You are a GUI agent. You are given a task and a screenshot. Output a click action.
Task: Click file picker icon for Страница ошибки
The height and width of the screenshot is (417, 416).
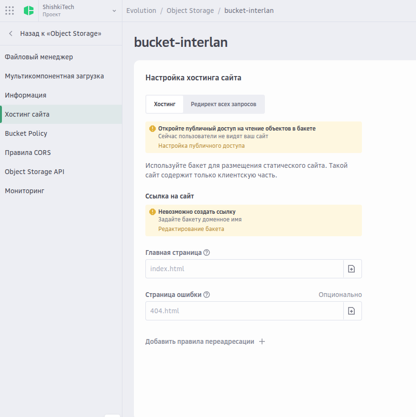point(351,311)
